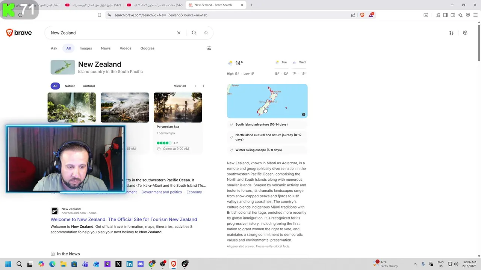The width and height of the screenshot is (481, 270).
Task: Click the 14° current weather temperature
Action: (x=239, y=63)
